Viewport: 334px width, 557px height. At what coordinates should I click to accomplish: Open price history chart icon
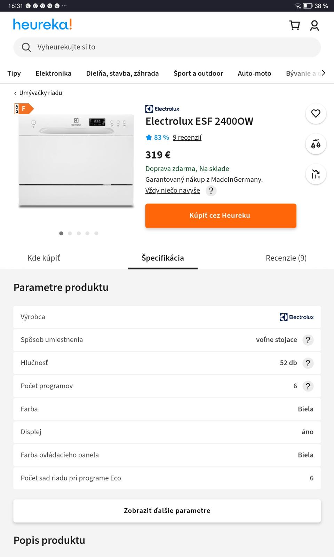(x=316, y=174)
